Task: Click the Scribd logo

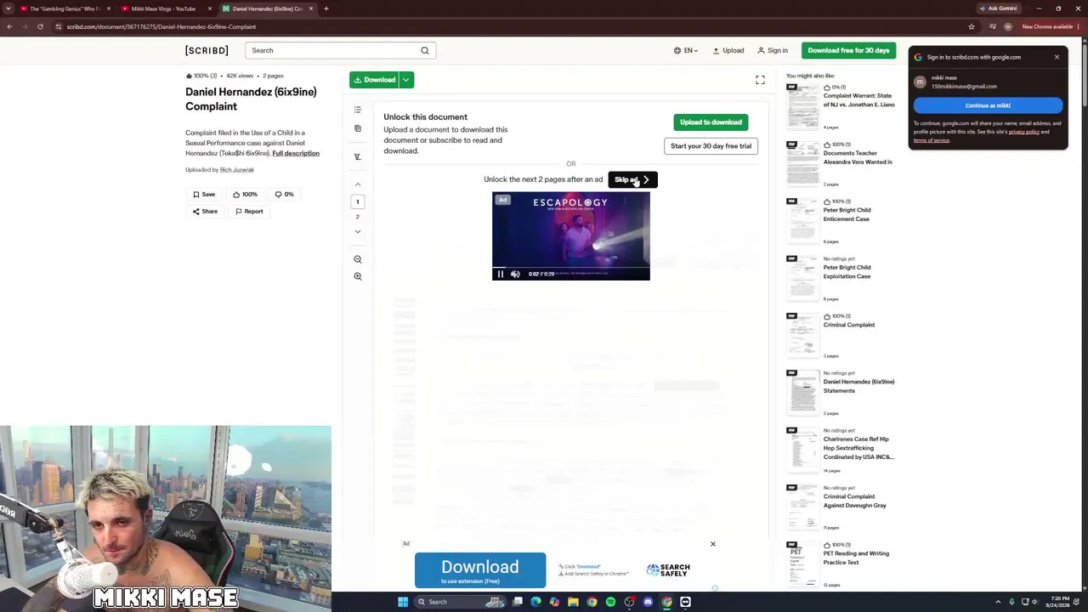Action: (207, 50)
